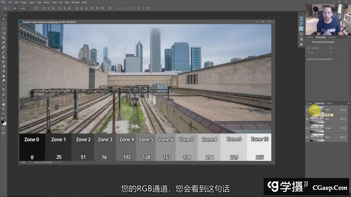
Task: Switch to the Paths tab
Action: [329, 103]
